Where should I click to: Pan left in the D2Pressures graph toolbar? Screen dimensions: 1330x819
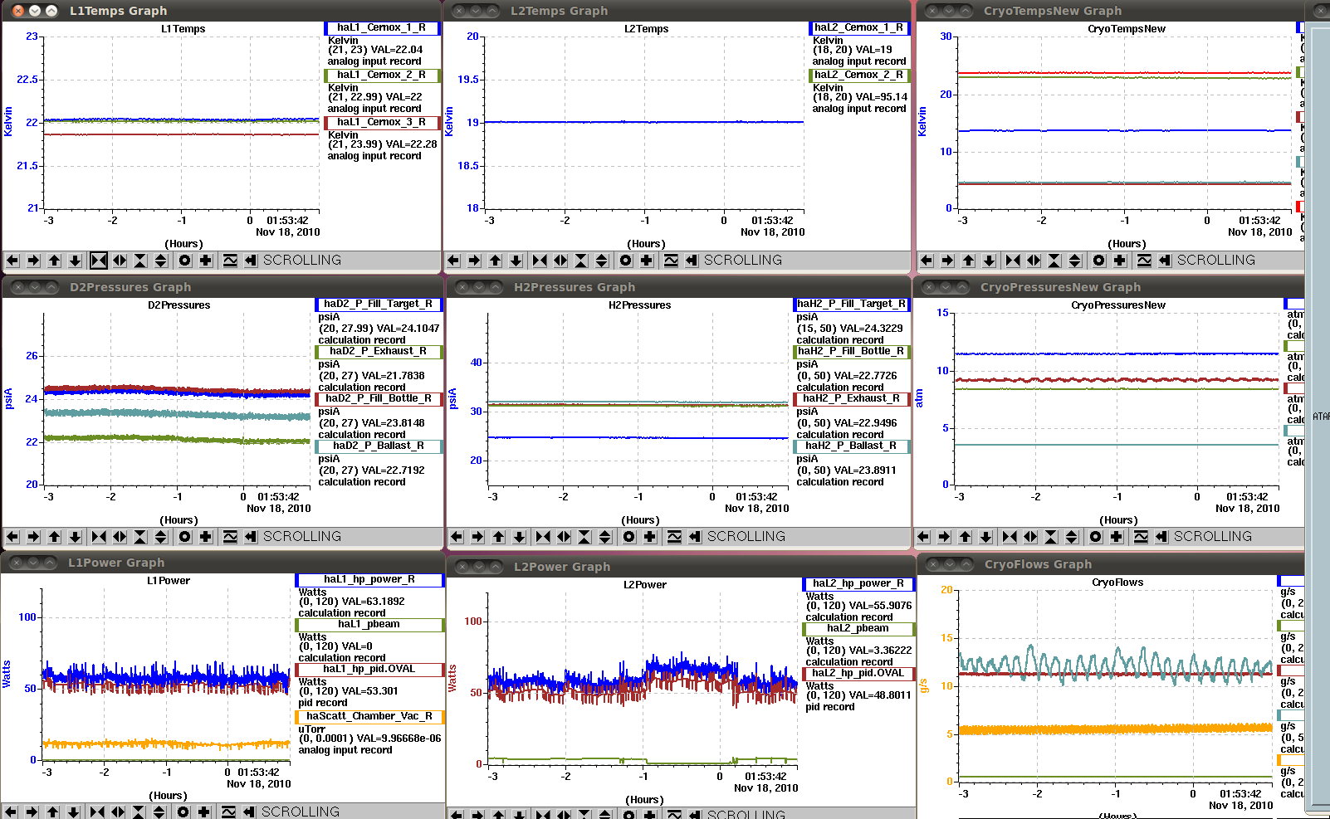tap(12, 537)
